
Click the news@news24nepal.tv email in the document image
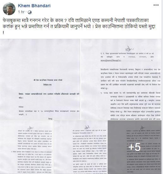[x=111, y=61]
